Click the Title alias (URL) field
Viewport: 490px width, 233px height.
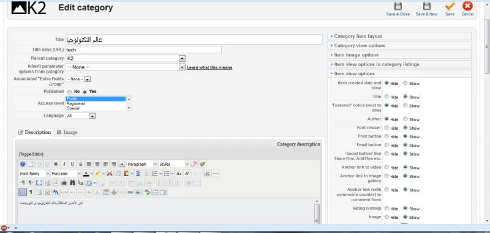143,50
